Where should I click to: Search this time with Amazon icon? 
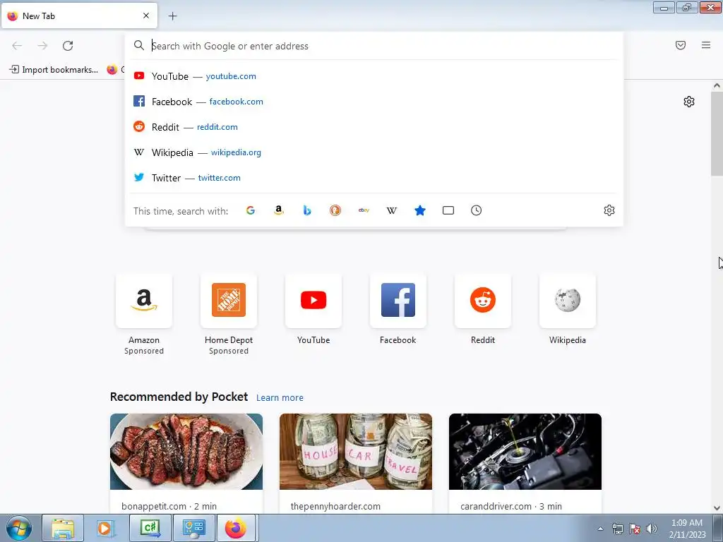point(278,210)
